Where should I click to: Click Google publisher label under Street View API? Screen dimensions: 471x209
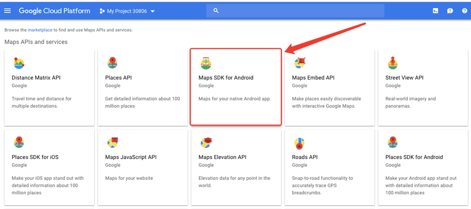pyautogui.click(x=393, y=85)
